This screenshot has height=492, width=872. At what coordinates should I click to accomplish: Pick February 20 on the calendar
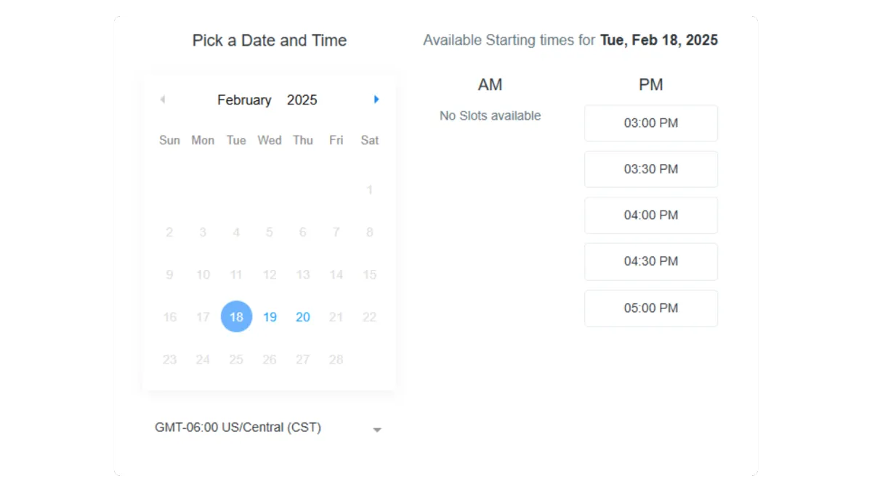(x=303, y=317)
